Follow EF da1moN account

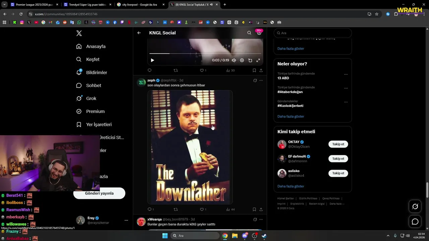click(x=338, y=159)
